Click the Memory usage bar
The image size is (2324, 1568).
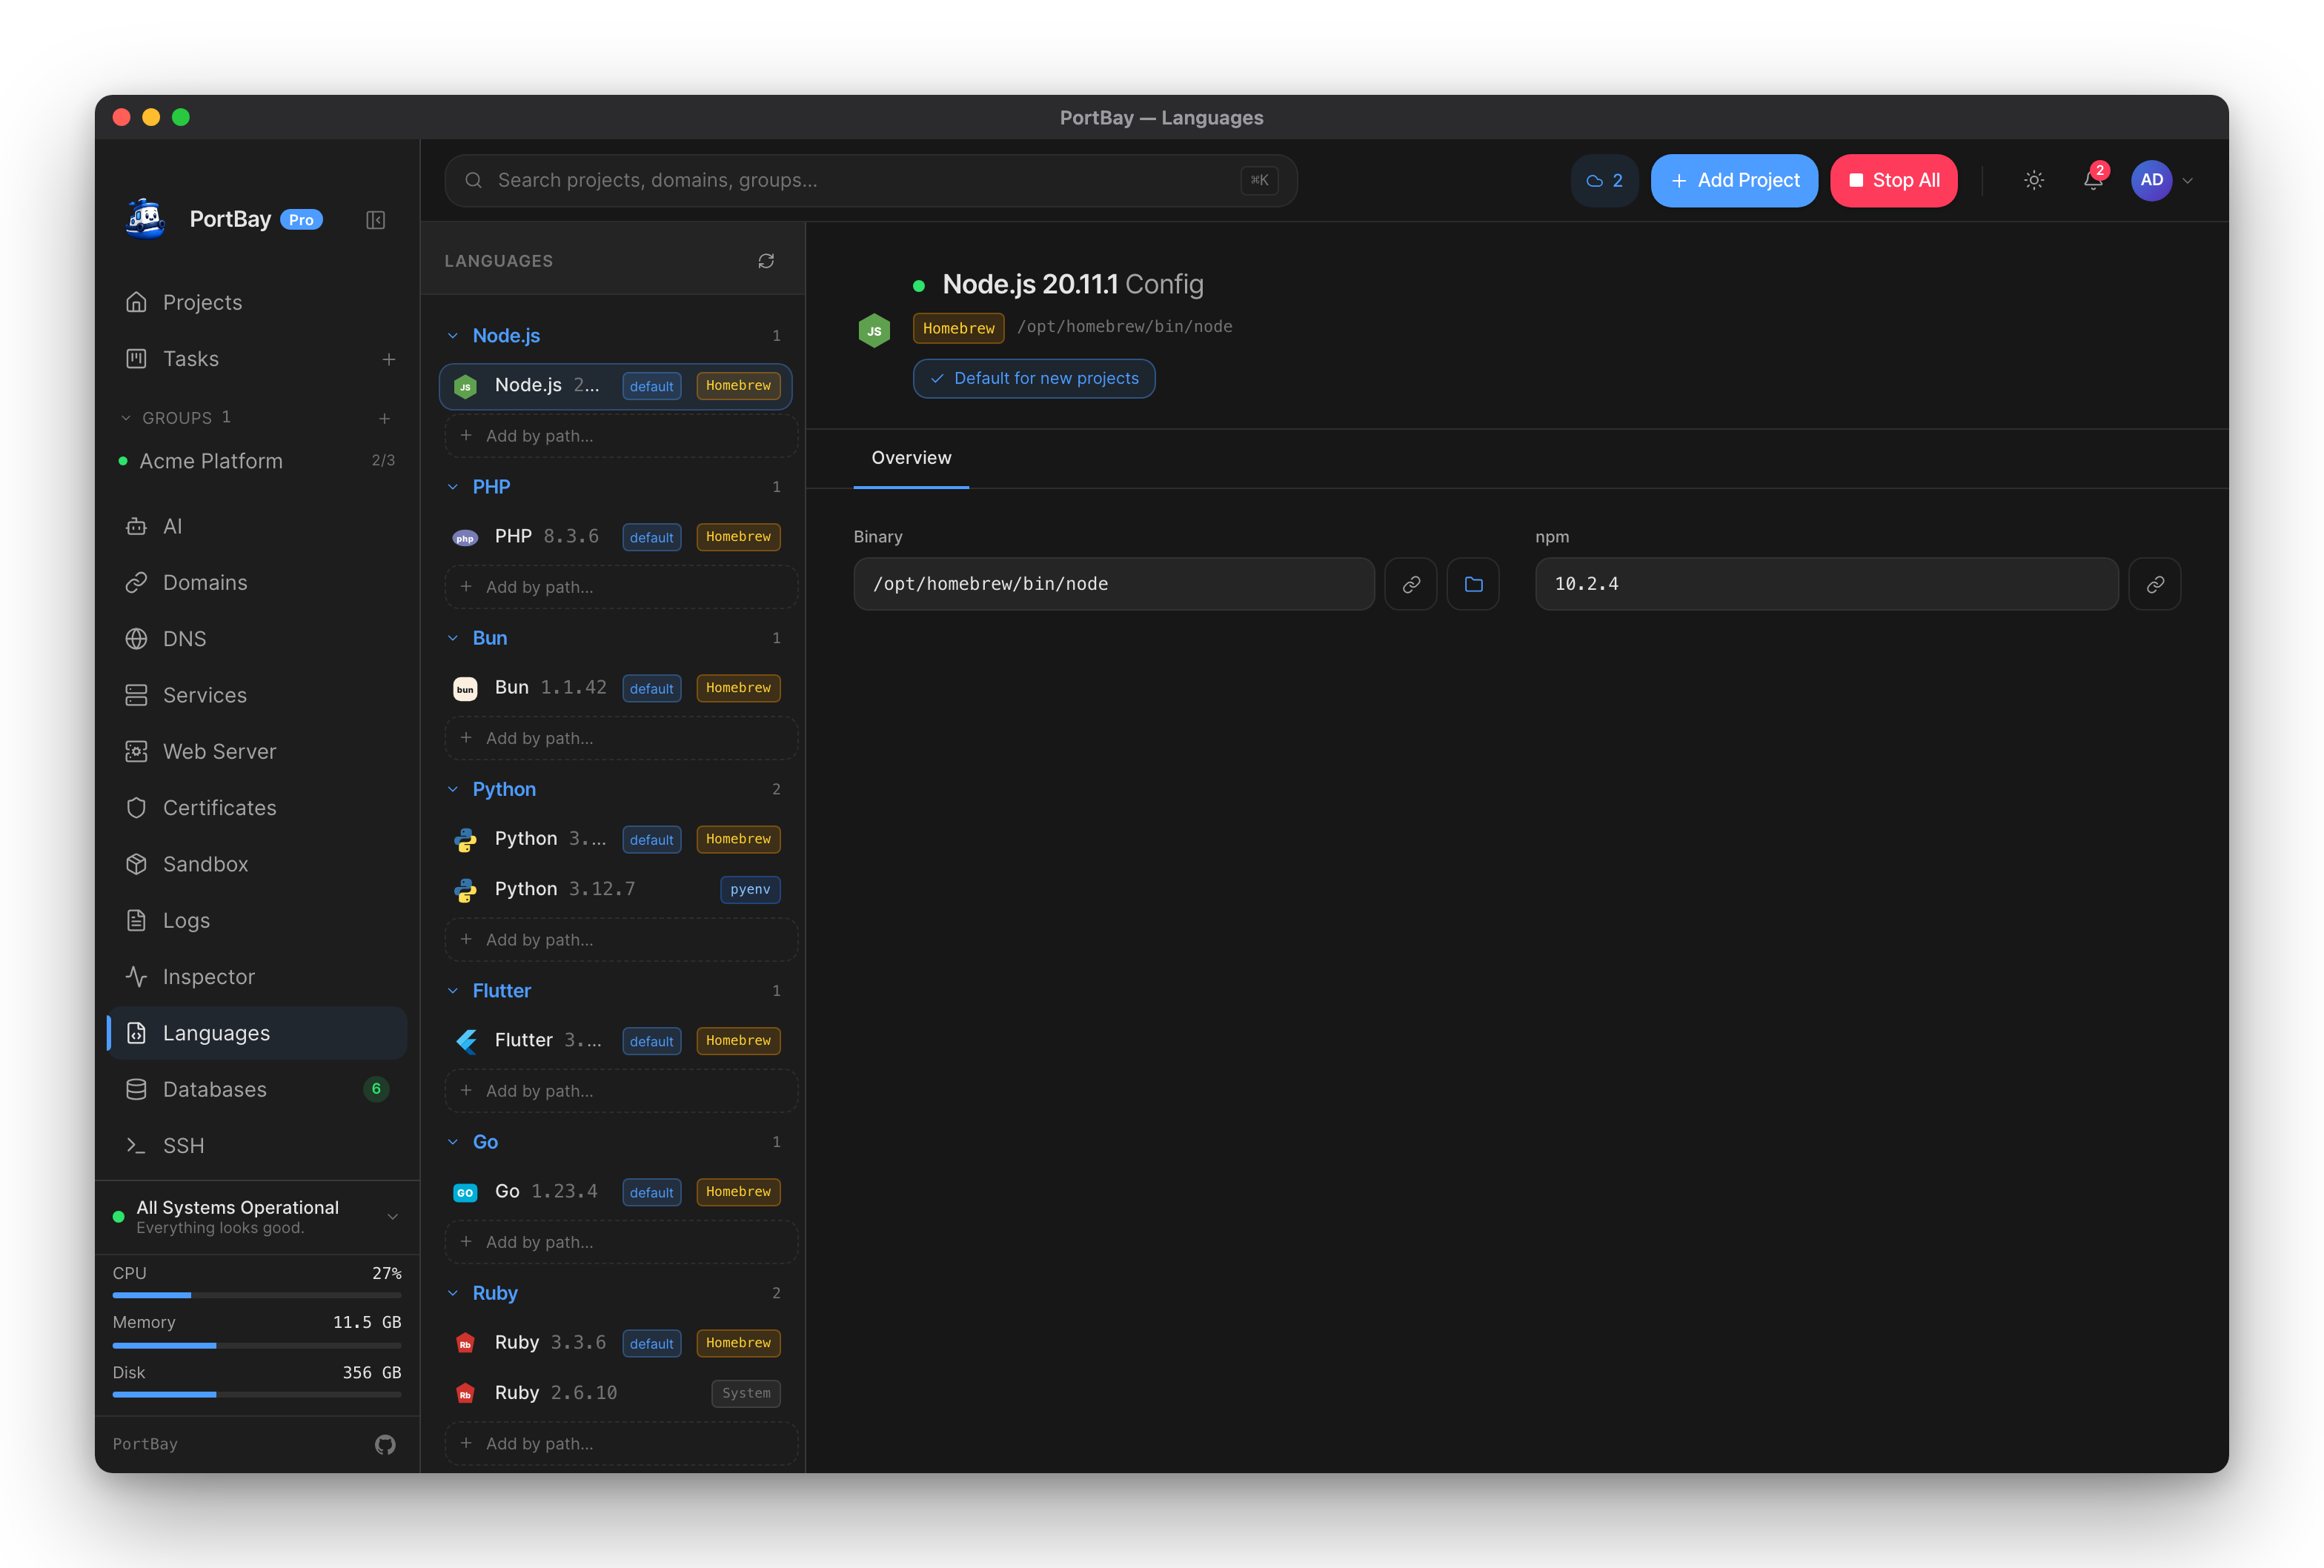[x=257, y=1345]
